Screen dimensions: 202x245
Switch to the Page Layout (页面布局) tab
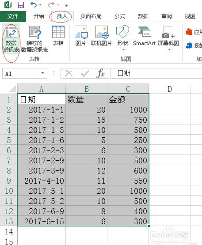(91, 16)
